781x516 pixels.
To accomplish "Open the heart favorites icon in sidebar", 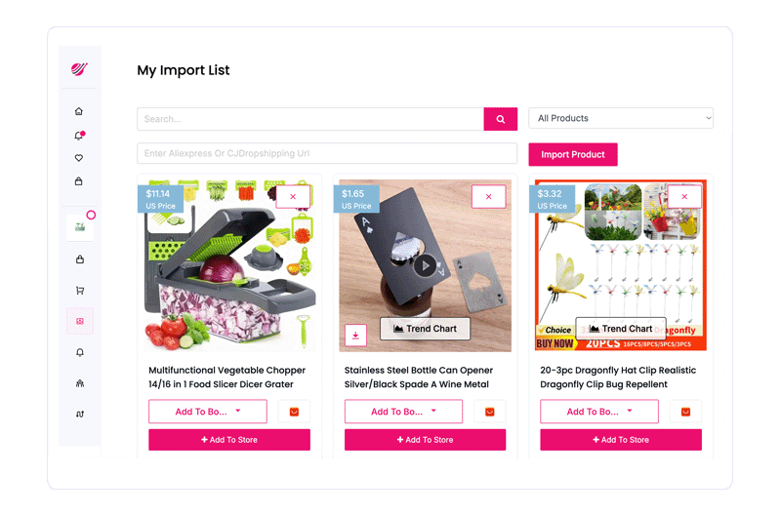I will [79, 158].
